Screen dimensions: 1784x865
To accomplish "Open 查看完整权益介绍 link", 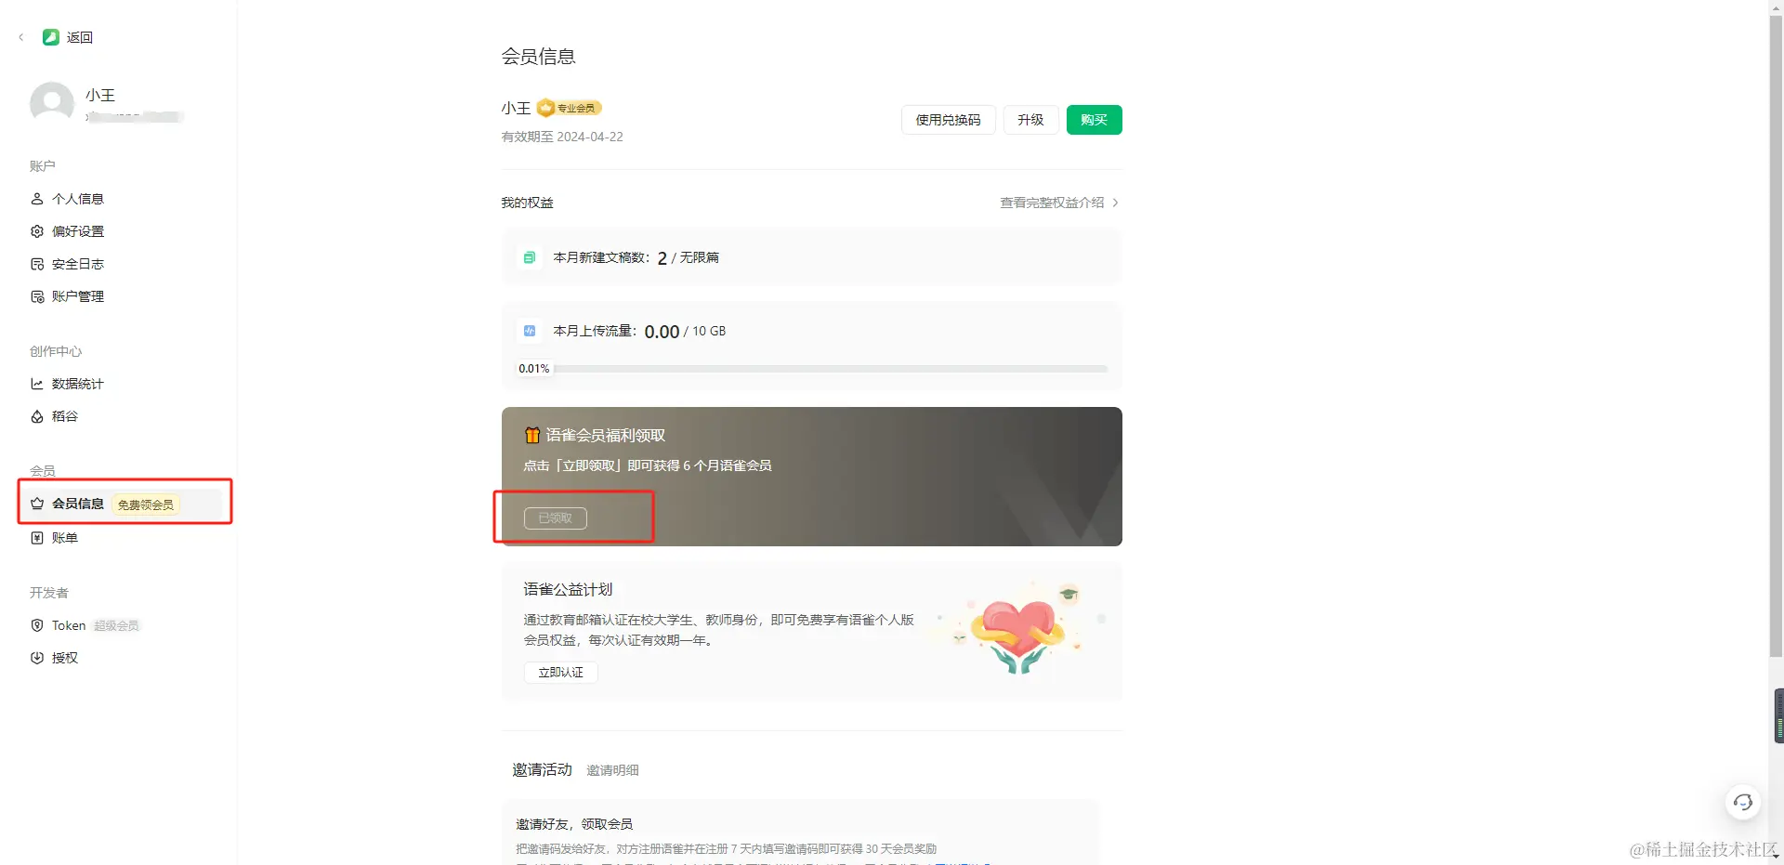I will click(x=1052, y=203).
